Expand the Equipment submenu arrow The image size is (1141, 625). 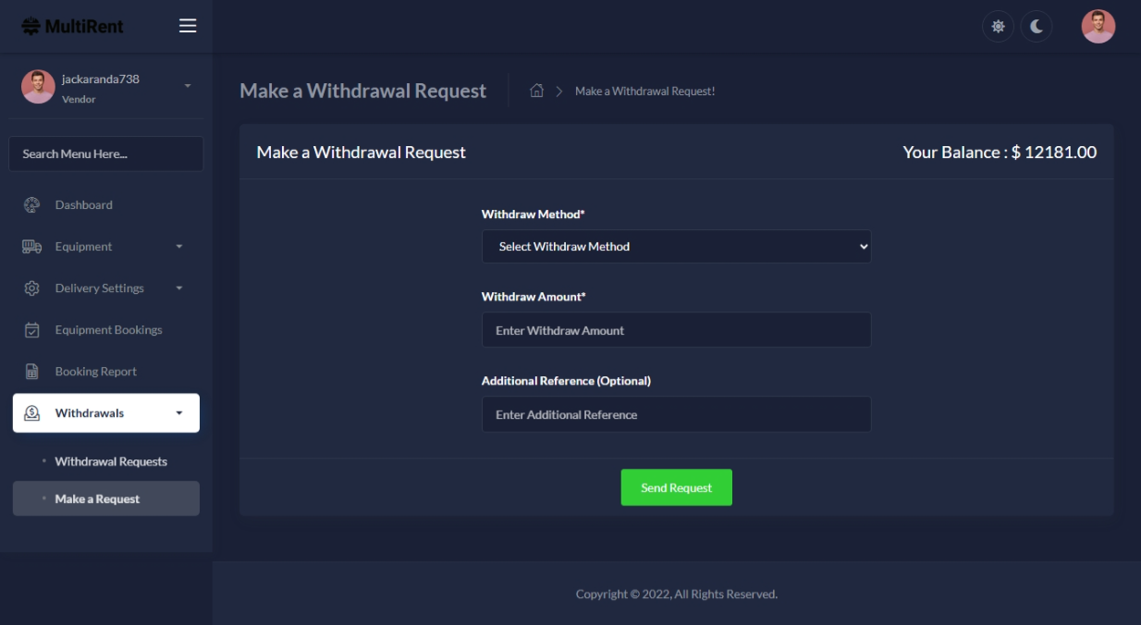coord(179,247)
